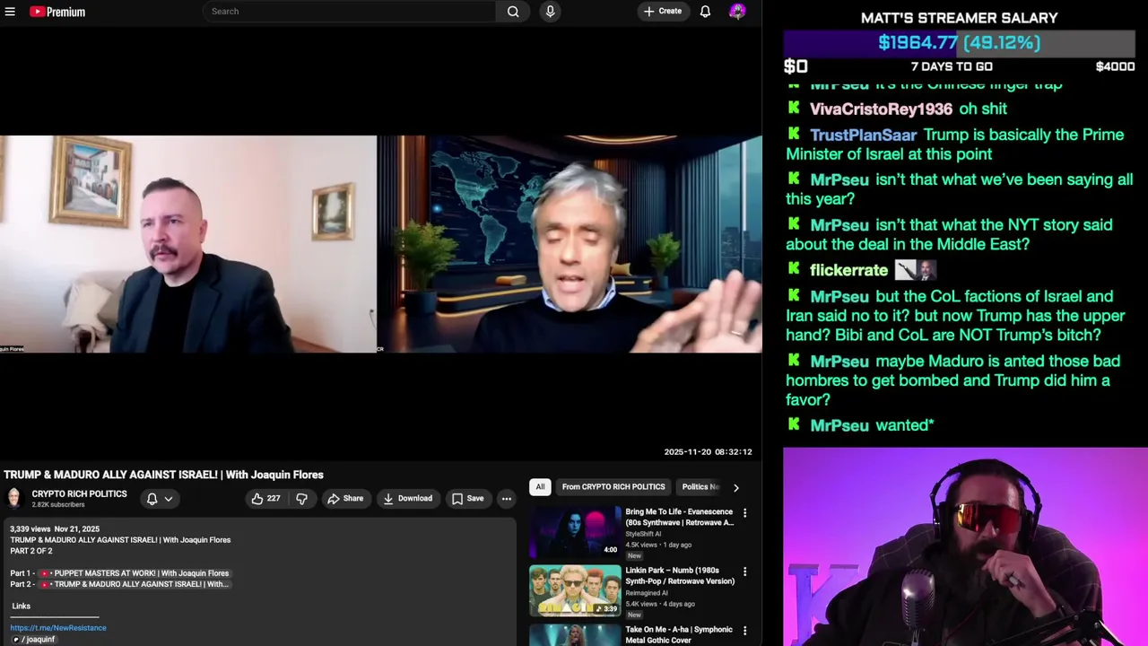The image size is (1148, 646).
Task: Click Kick badge beside flickerrate
Action: 794,268
